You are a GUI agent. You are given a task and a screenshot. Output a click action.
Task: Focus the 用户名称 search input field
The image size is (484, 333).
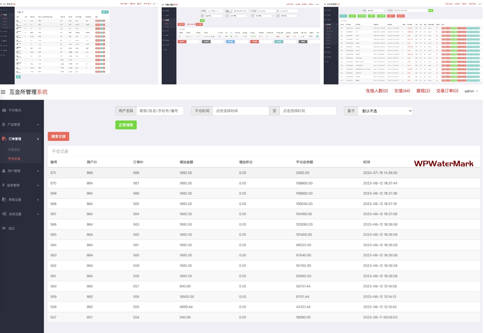(x=160, y=111)
